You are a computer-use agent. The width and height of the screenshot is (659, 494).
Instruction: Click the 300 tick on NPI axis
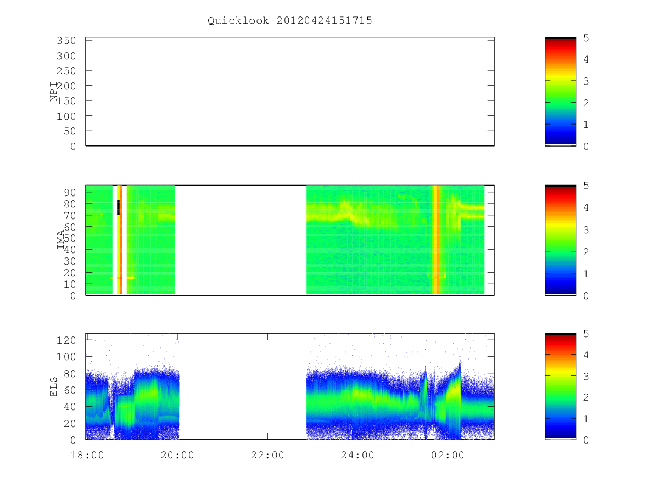pos(66,56)
